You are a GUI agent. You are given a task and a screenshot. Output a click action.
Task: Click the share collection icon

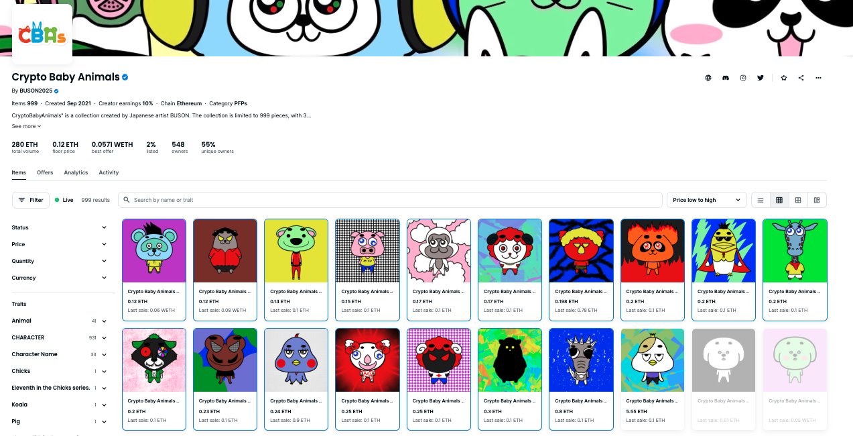[801, 78]
